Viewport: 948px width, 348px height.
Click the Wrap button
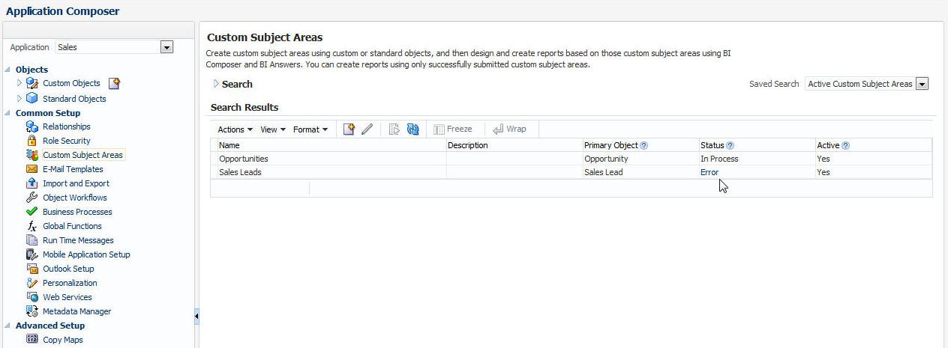tap(510, 129)
